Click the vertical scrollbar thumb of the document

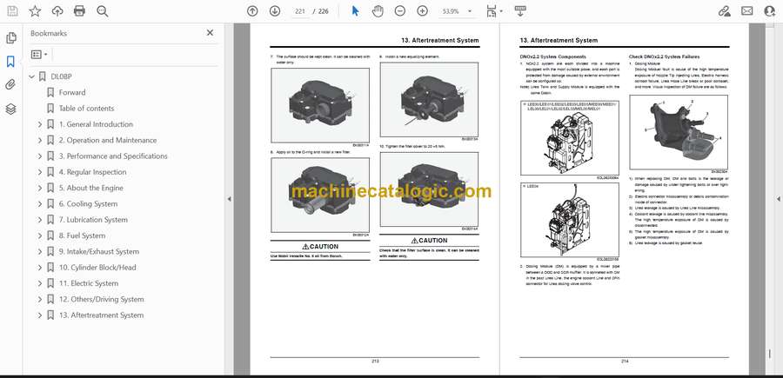click(770, 354)
